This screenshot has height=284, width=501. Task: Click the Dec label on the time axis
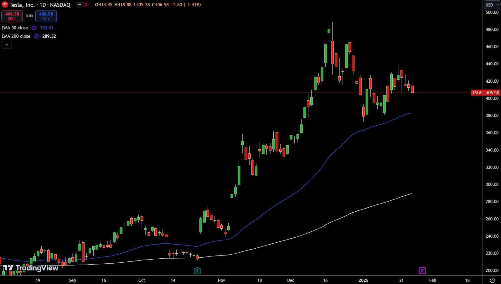291,280
